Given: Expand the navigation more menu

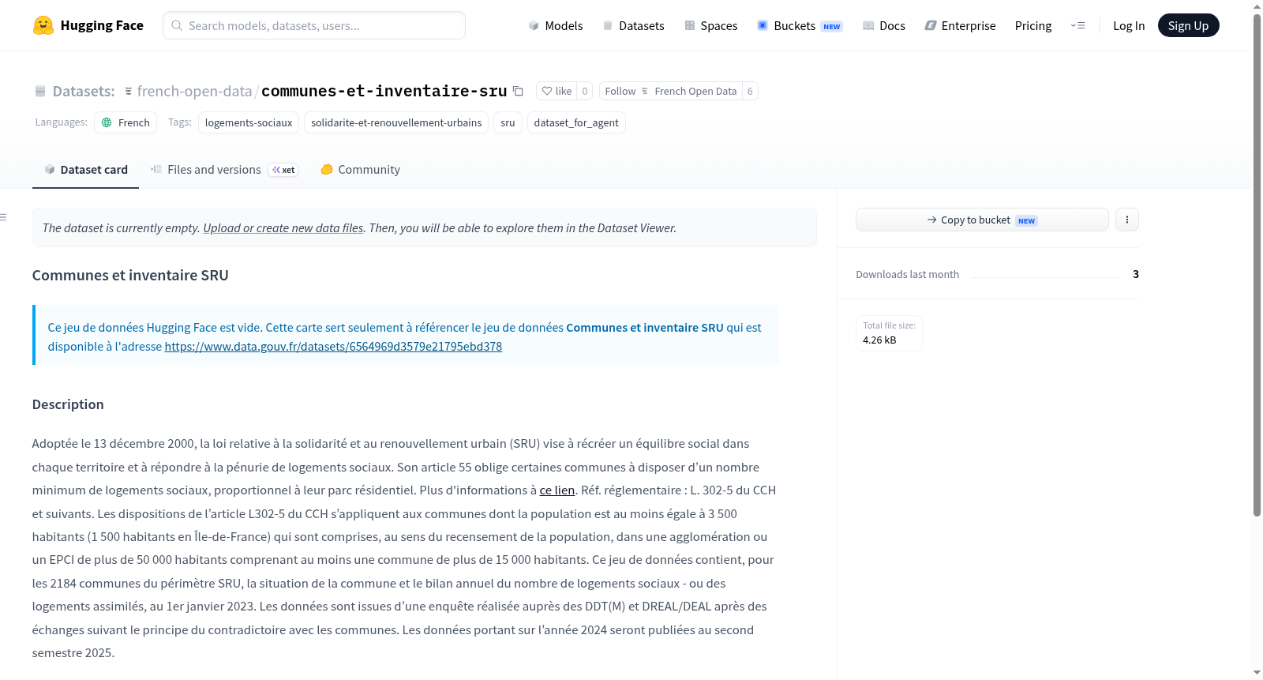Looking at the screenshot, I should coord(1077,25).
